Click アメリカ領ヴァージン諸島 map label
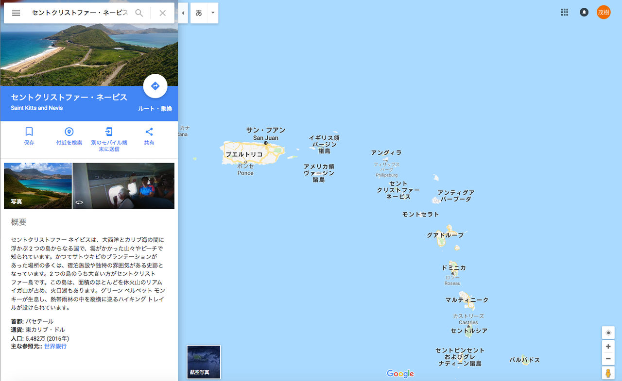The width and height of the screenshot is (622, 381). tap(319, 173)
